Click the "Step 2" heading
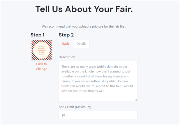 (66, 35)
